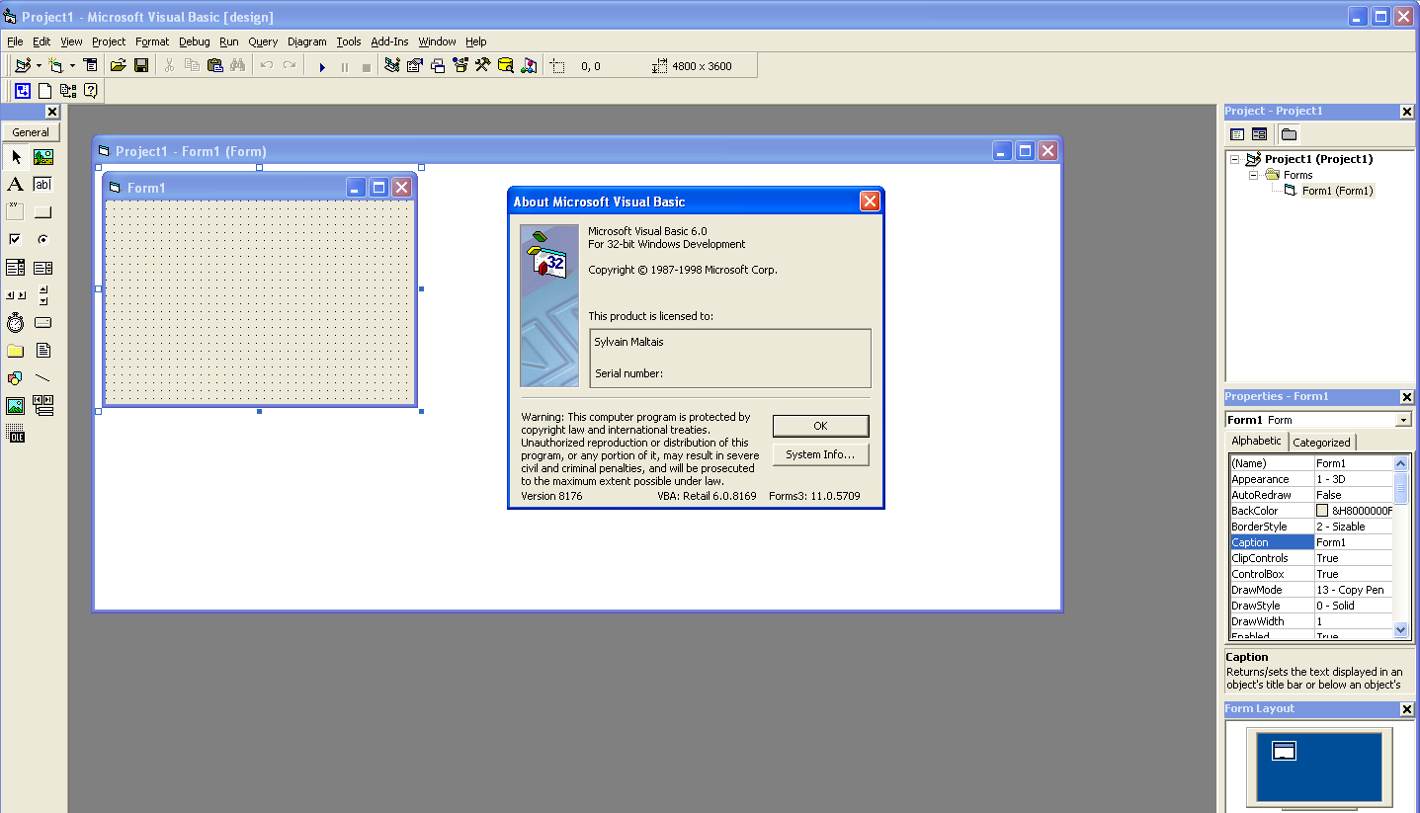Select the PictureBox control in toolbox

pyautogui.click(x=43, y=157)
